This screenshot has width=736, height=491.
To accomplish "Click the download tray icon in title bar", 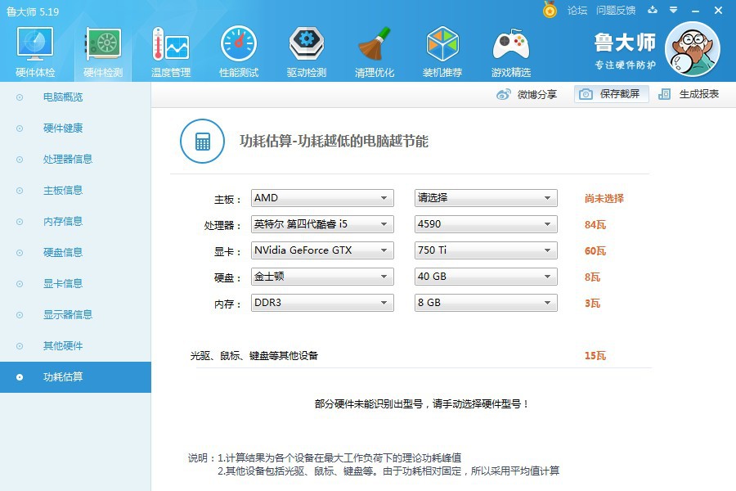I will click(x=653, y=10).
